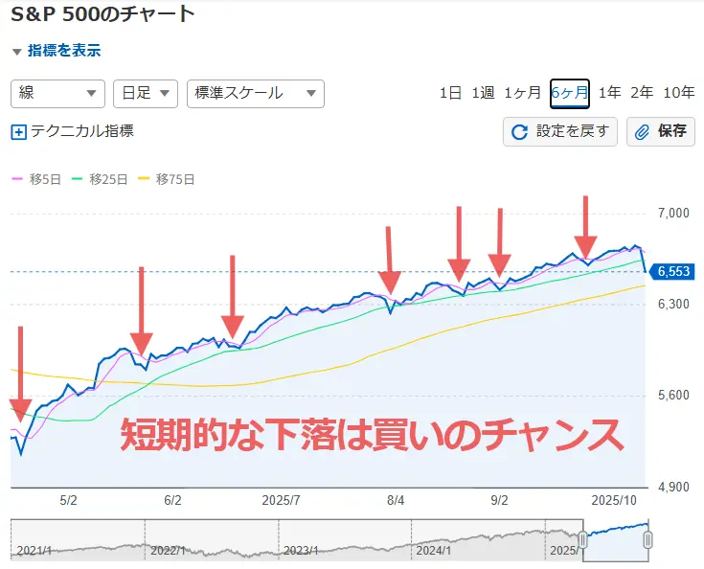The image size is (704, 569).
Task: Select the 6ヶ月 time range
Action: pyautogui.click(x=570, y=94)
